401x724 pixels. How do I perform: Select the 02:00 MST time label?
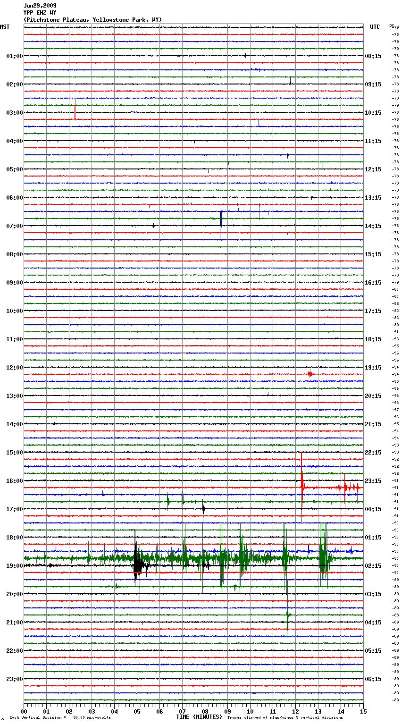point(15,84)
